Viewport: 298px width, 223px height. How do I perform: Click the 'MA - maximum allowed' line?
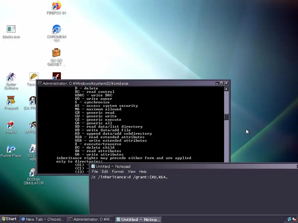(98, 109)
